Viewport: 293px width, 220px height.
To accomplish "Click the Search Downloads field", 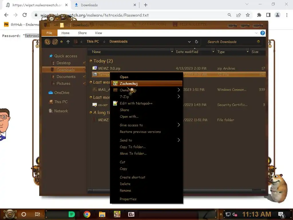I will [233, 42].
